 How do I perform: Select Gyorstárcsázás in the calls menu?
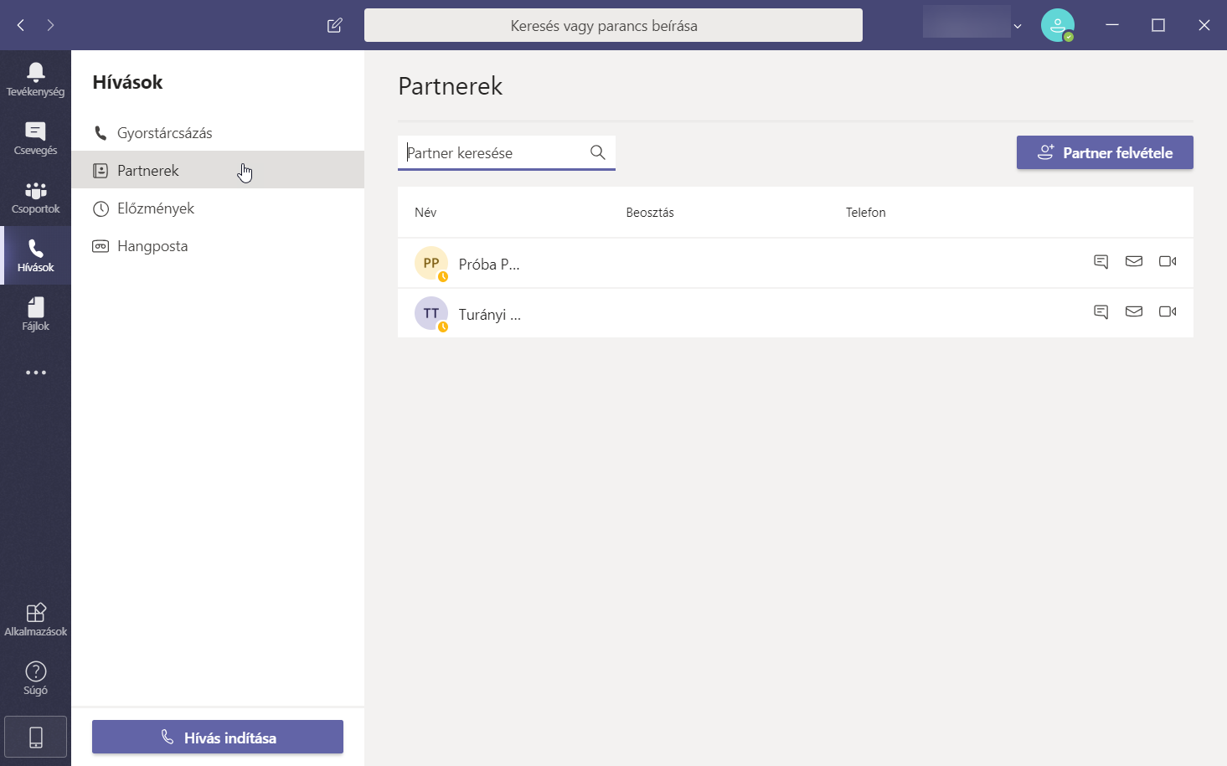[164, 133]
